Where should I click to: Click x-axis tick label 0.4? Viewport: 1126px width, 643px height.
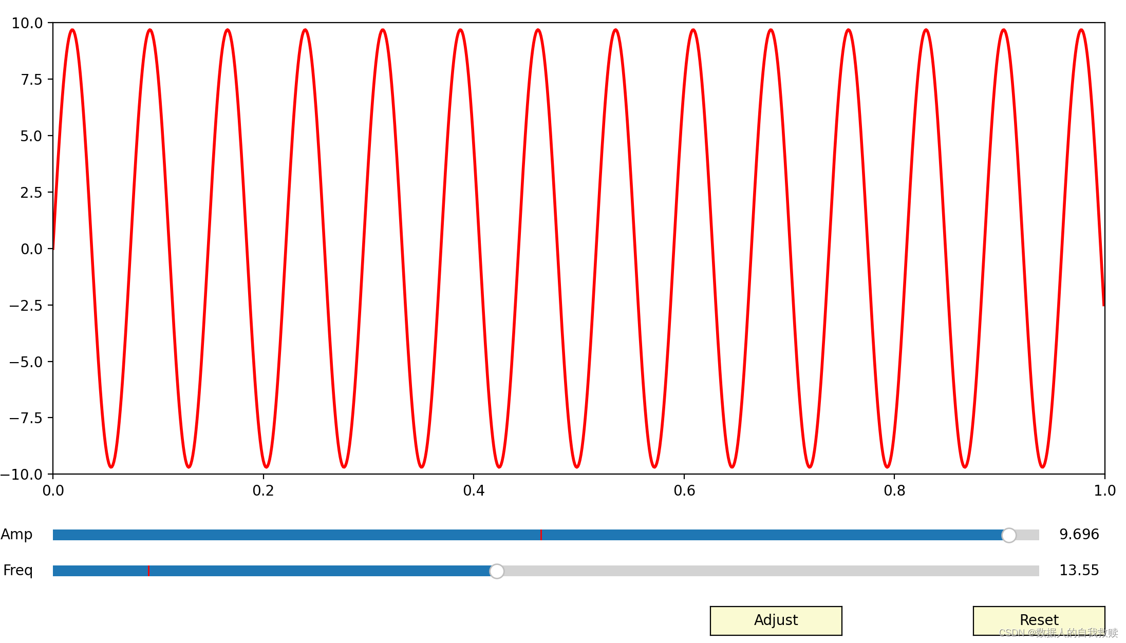pyautogui.click(x=474, y=491)
